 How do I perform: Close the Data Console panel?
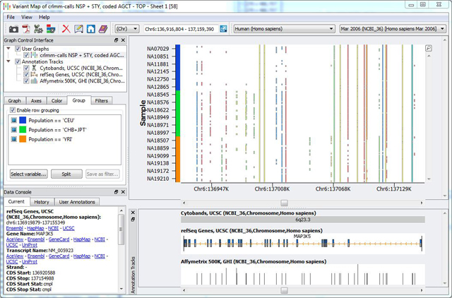point(123,192)
